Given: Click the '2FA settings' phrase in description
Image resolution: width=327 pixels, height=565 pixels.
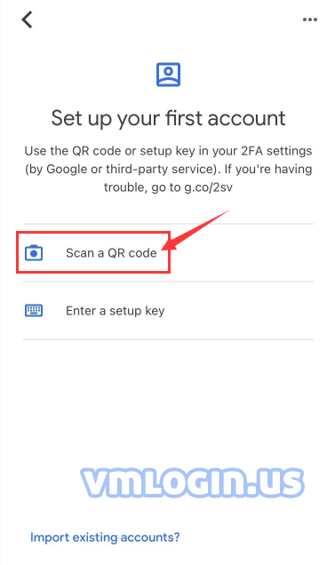Looking at the screenshot, I should (x=276, y=151).
